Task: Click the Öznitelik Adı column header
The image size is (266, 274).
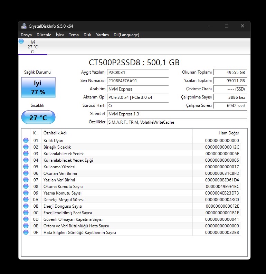Action: [117, 133]
